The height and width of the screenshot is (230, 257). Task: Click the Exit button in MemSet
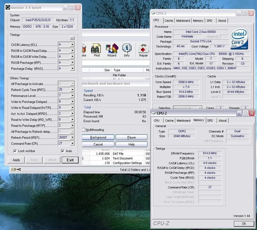point(70,160)
